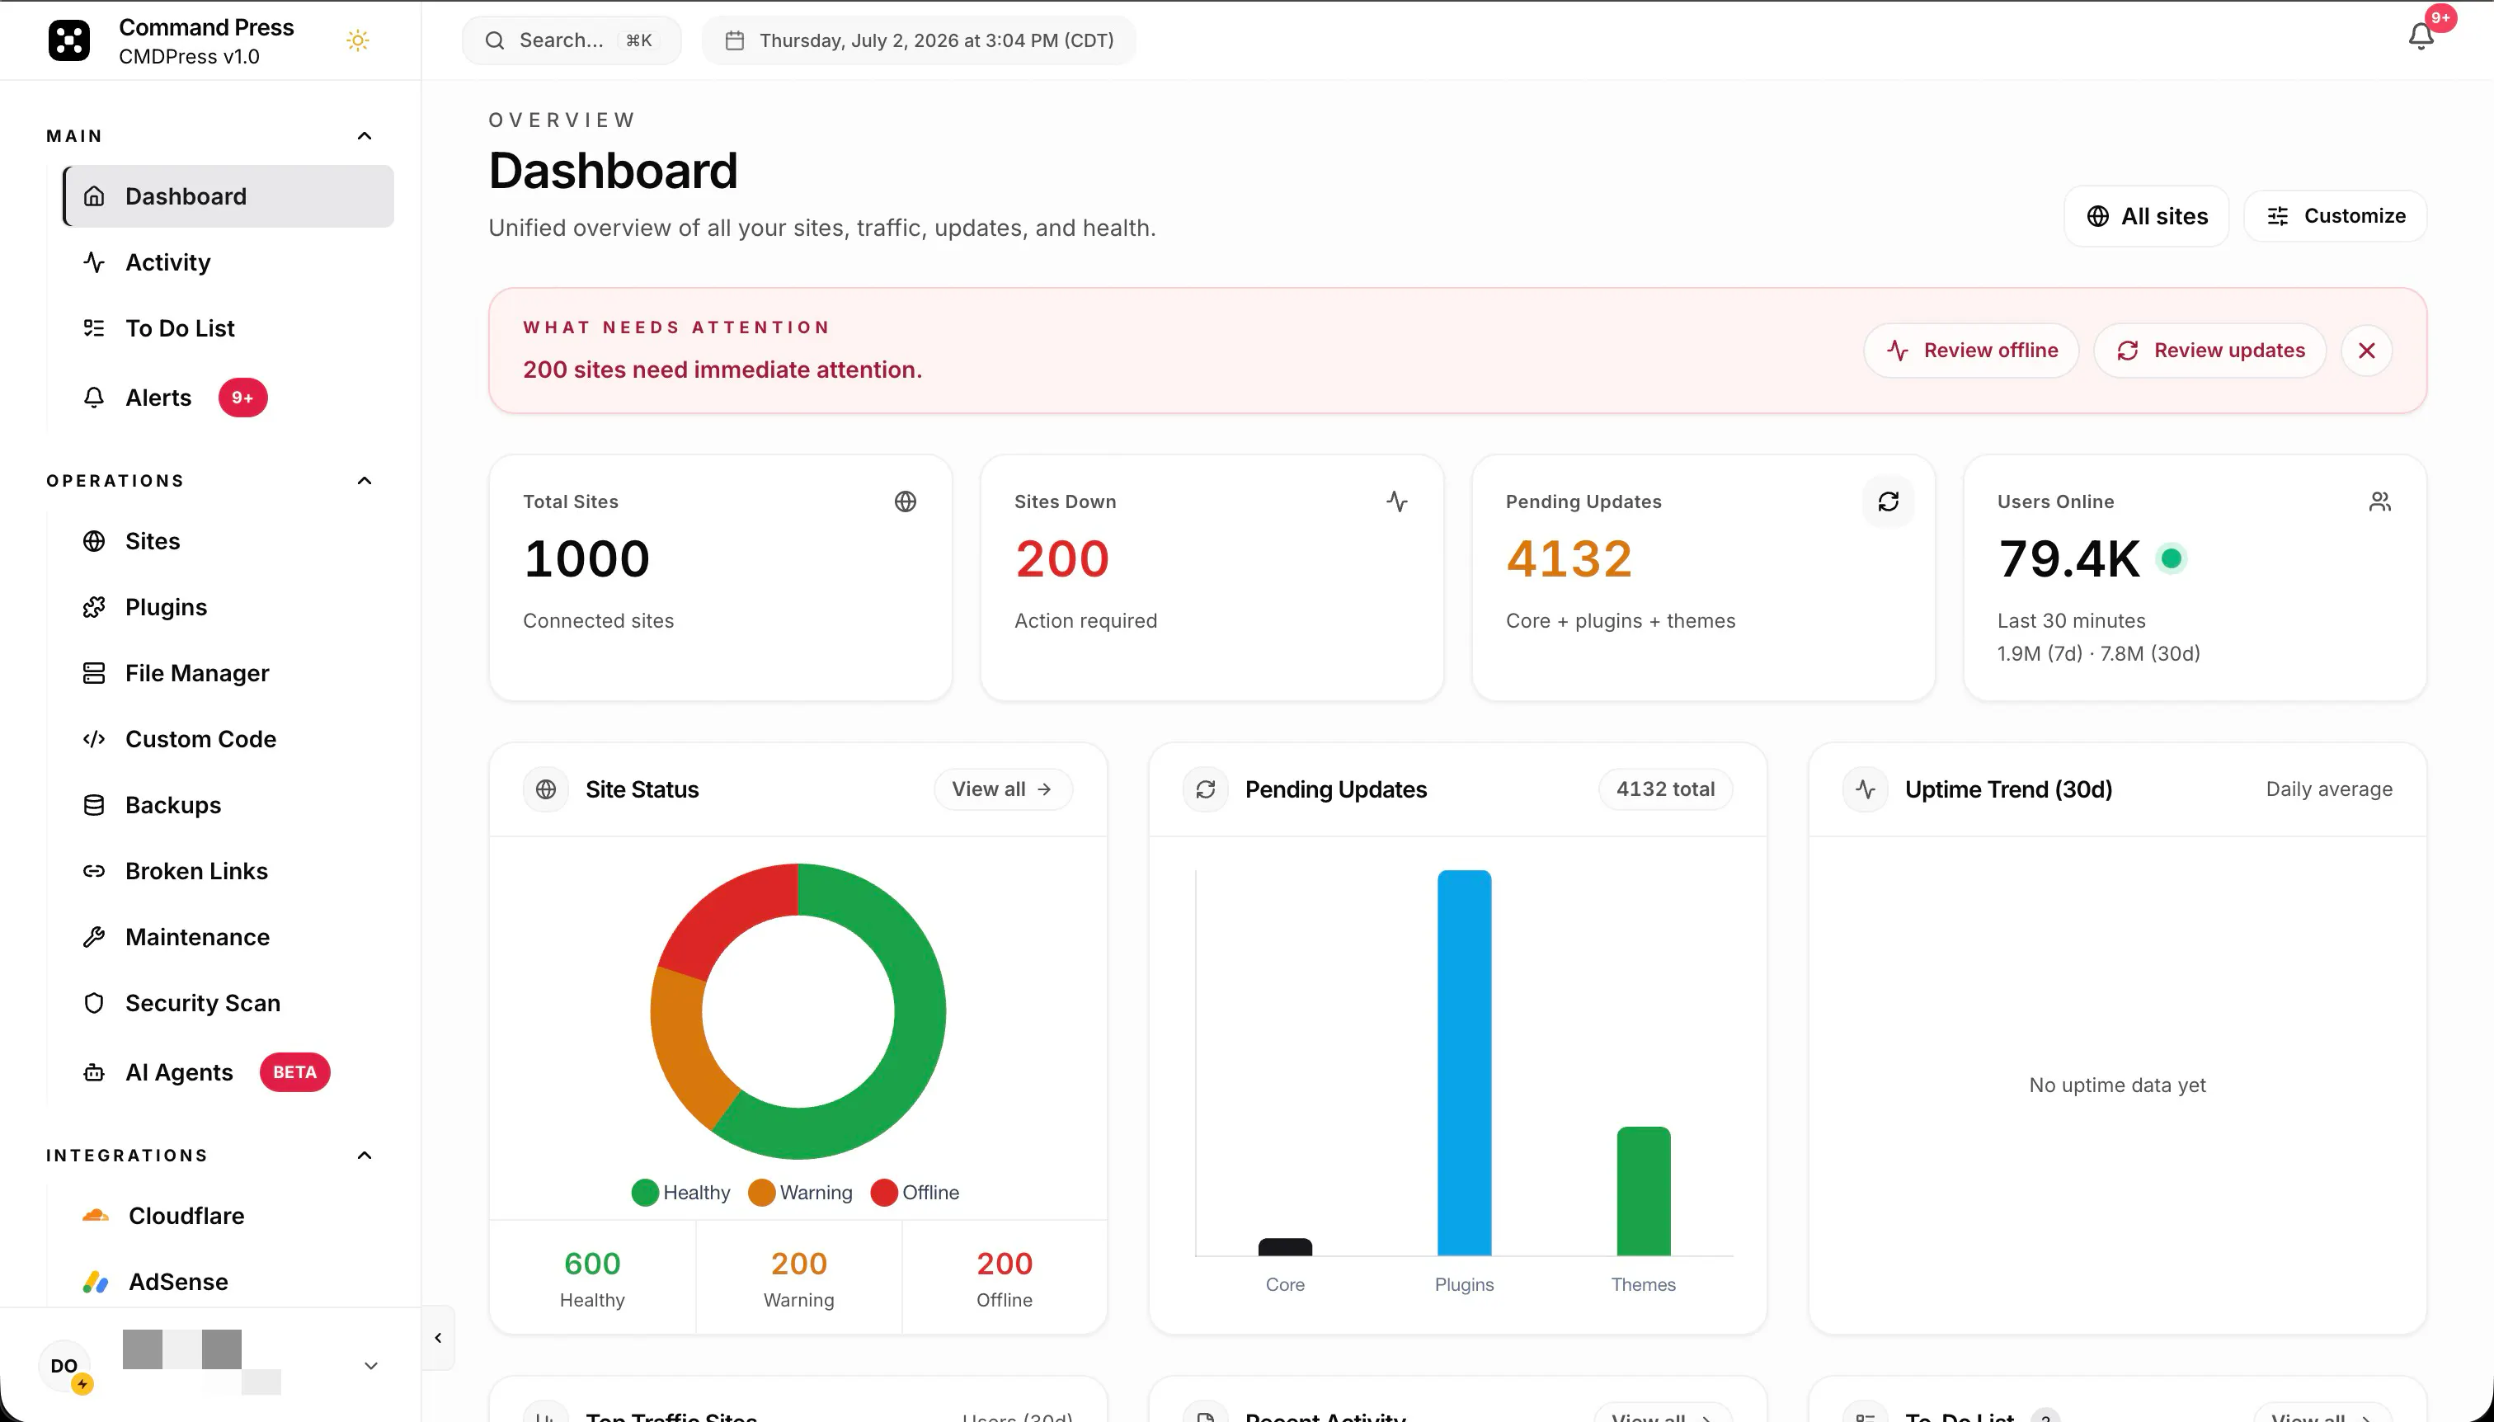Click the Review updates button

[x=2209, y=351]
